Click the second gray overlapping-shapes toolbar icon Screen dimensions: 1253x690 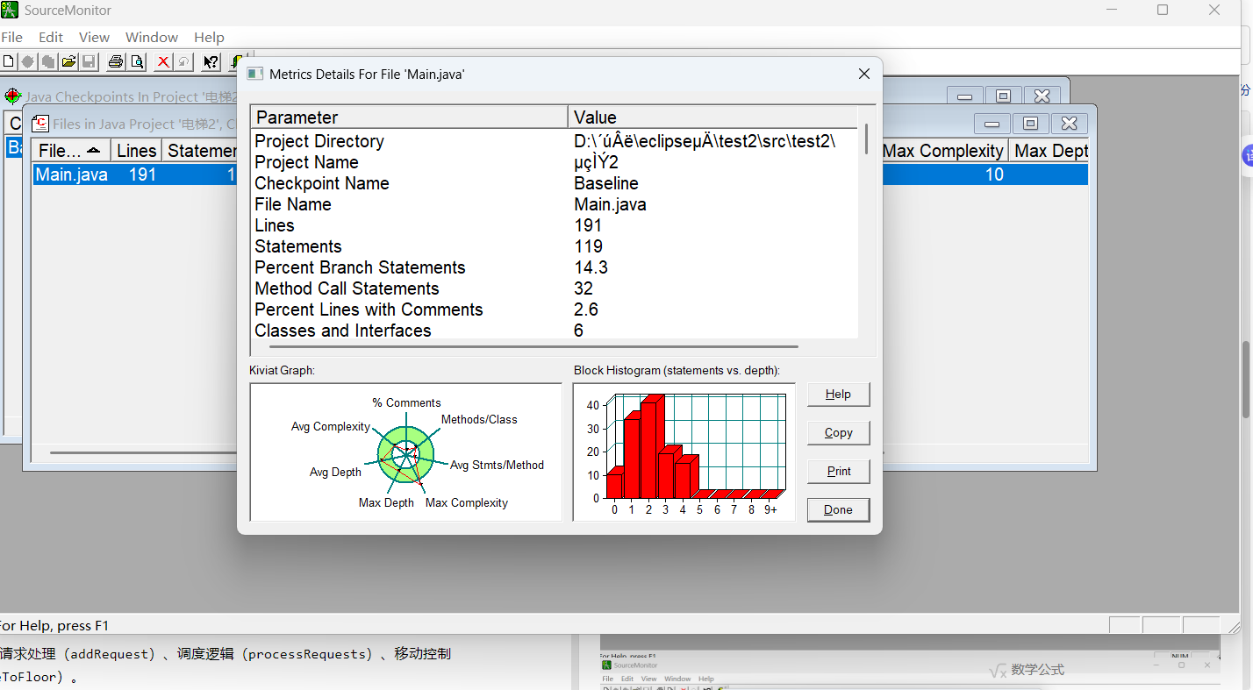[48, 61]
